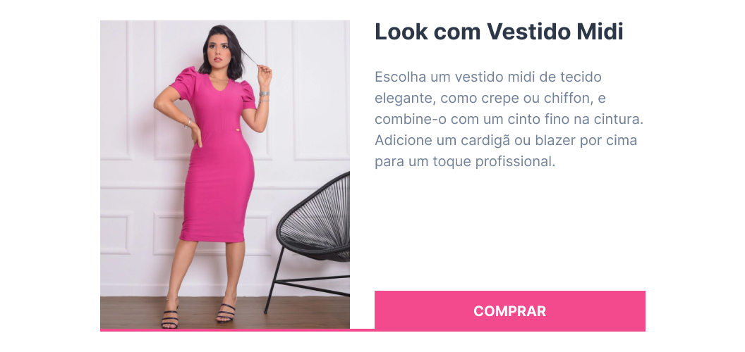Click the model's black strappy sandals
This screenshot has width=745, height=352.
198,315
